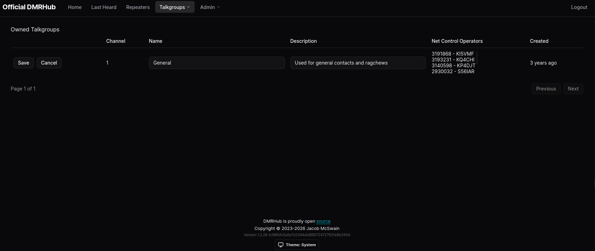Save the talkgroup edits
The height and width of the screenshot is (251, 595).
24,63
